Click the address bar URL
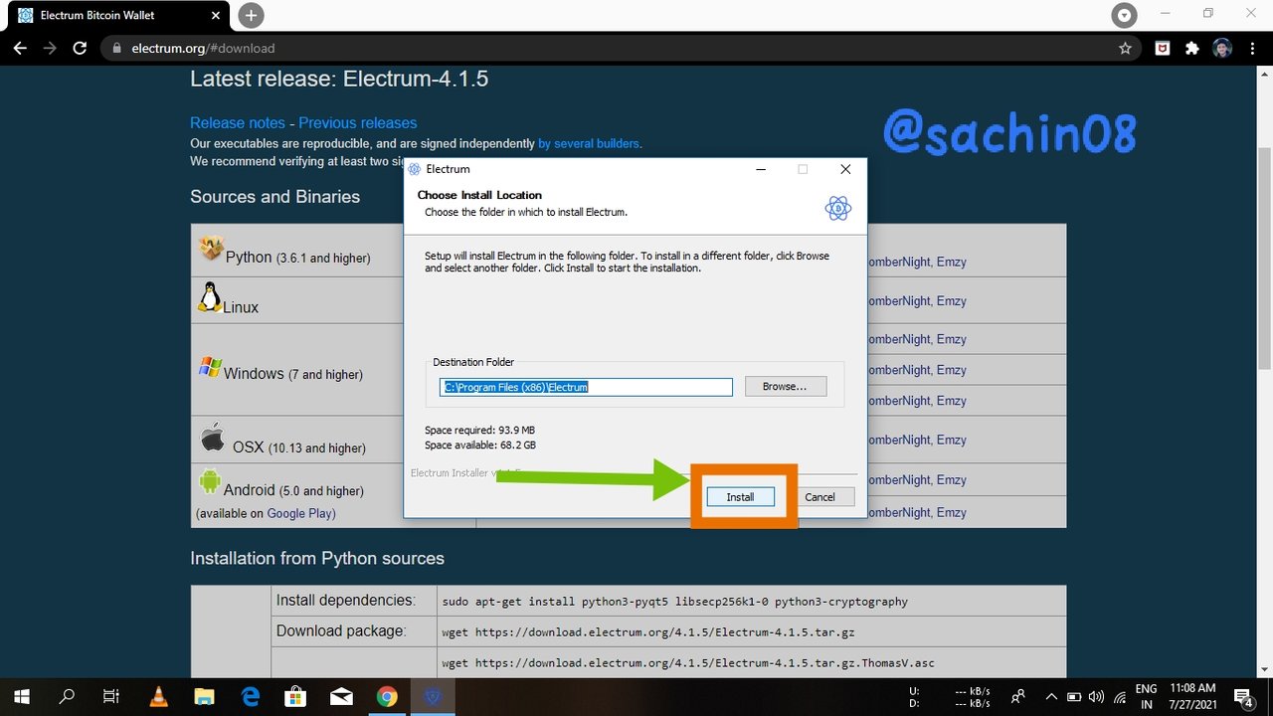The image size is (1273, 716). click(x=203, y=48)
